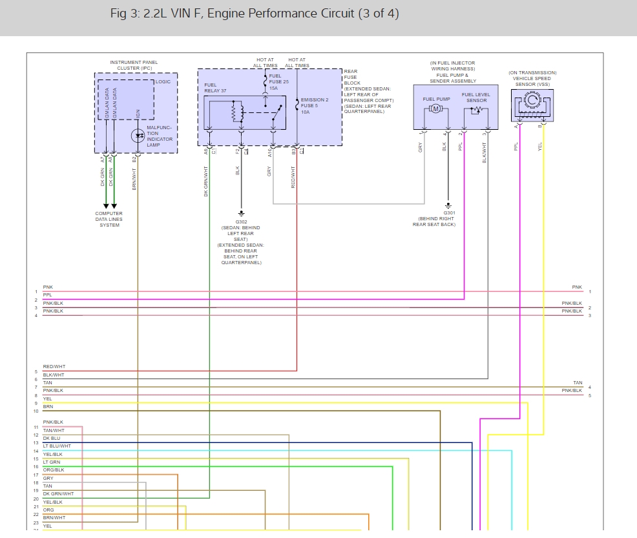The width and height of the screenshot is (637, 538).
Task: Select the Fuel Fuse 25 15A symbol
Action: point(266,80)
